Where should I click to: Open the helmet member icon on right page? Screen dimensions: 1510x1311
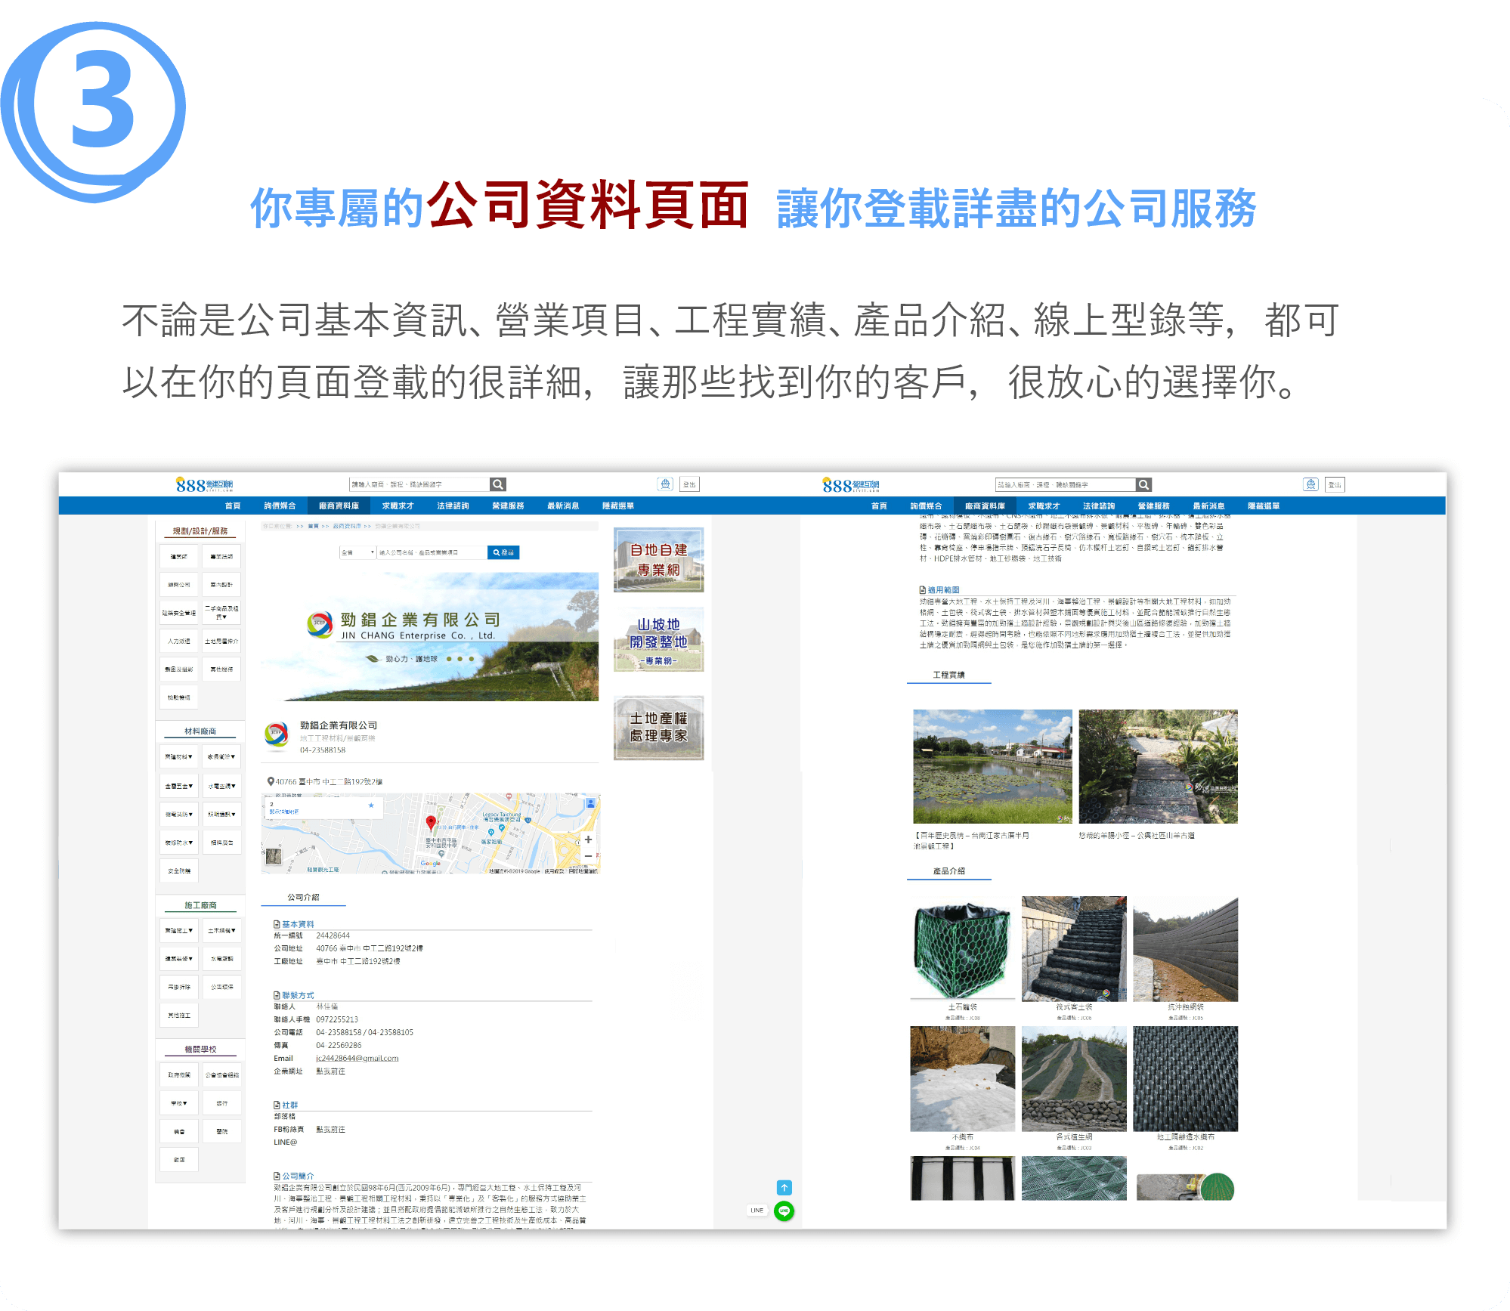(1311, 484)
